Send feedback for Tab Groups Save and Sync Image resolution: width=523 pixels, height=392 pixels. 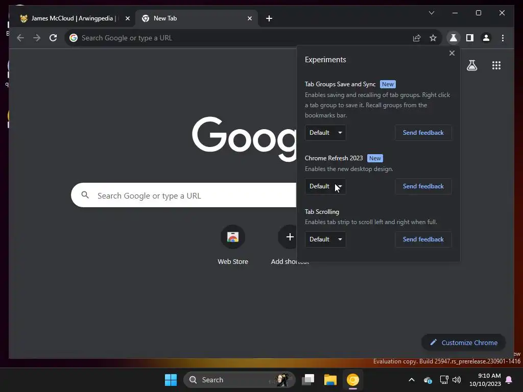click(x=423, y=133)
